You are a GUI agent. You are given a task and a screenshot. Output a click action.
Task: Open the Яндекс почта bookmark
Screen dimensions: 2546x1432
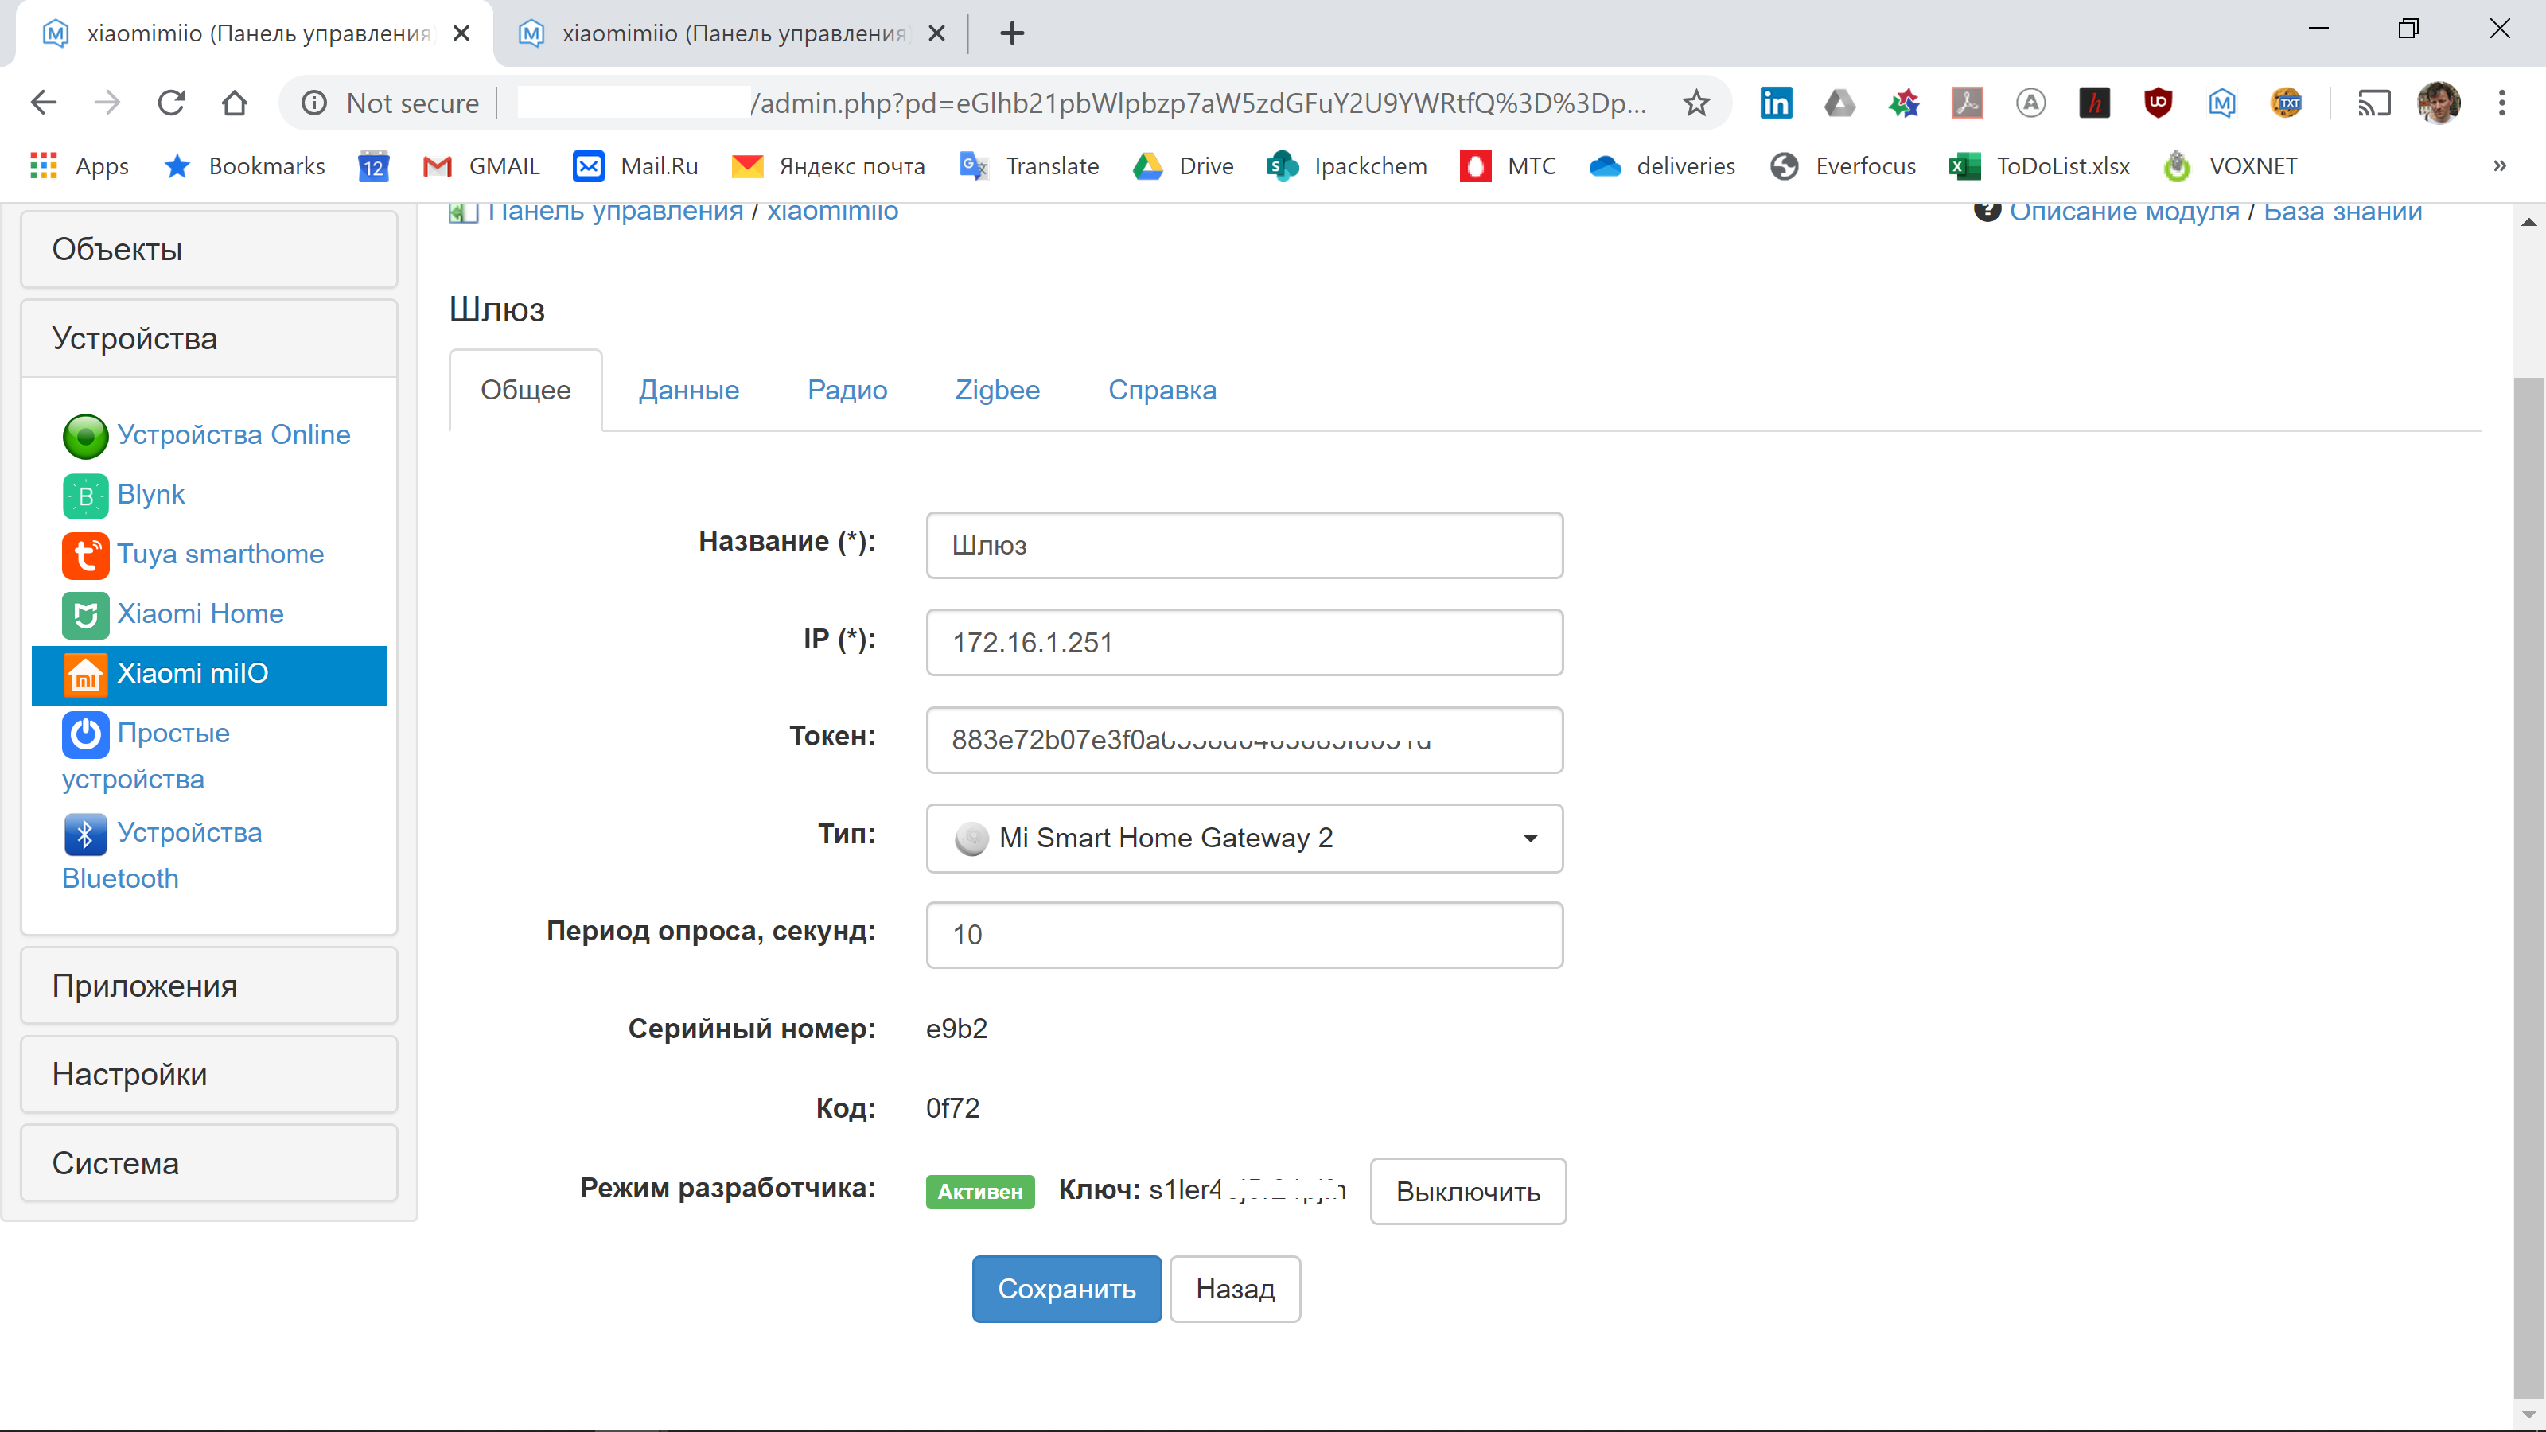828,166
